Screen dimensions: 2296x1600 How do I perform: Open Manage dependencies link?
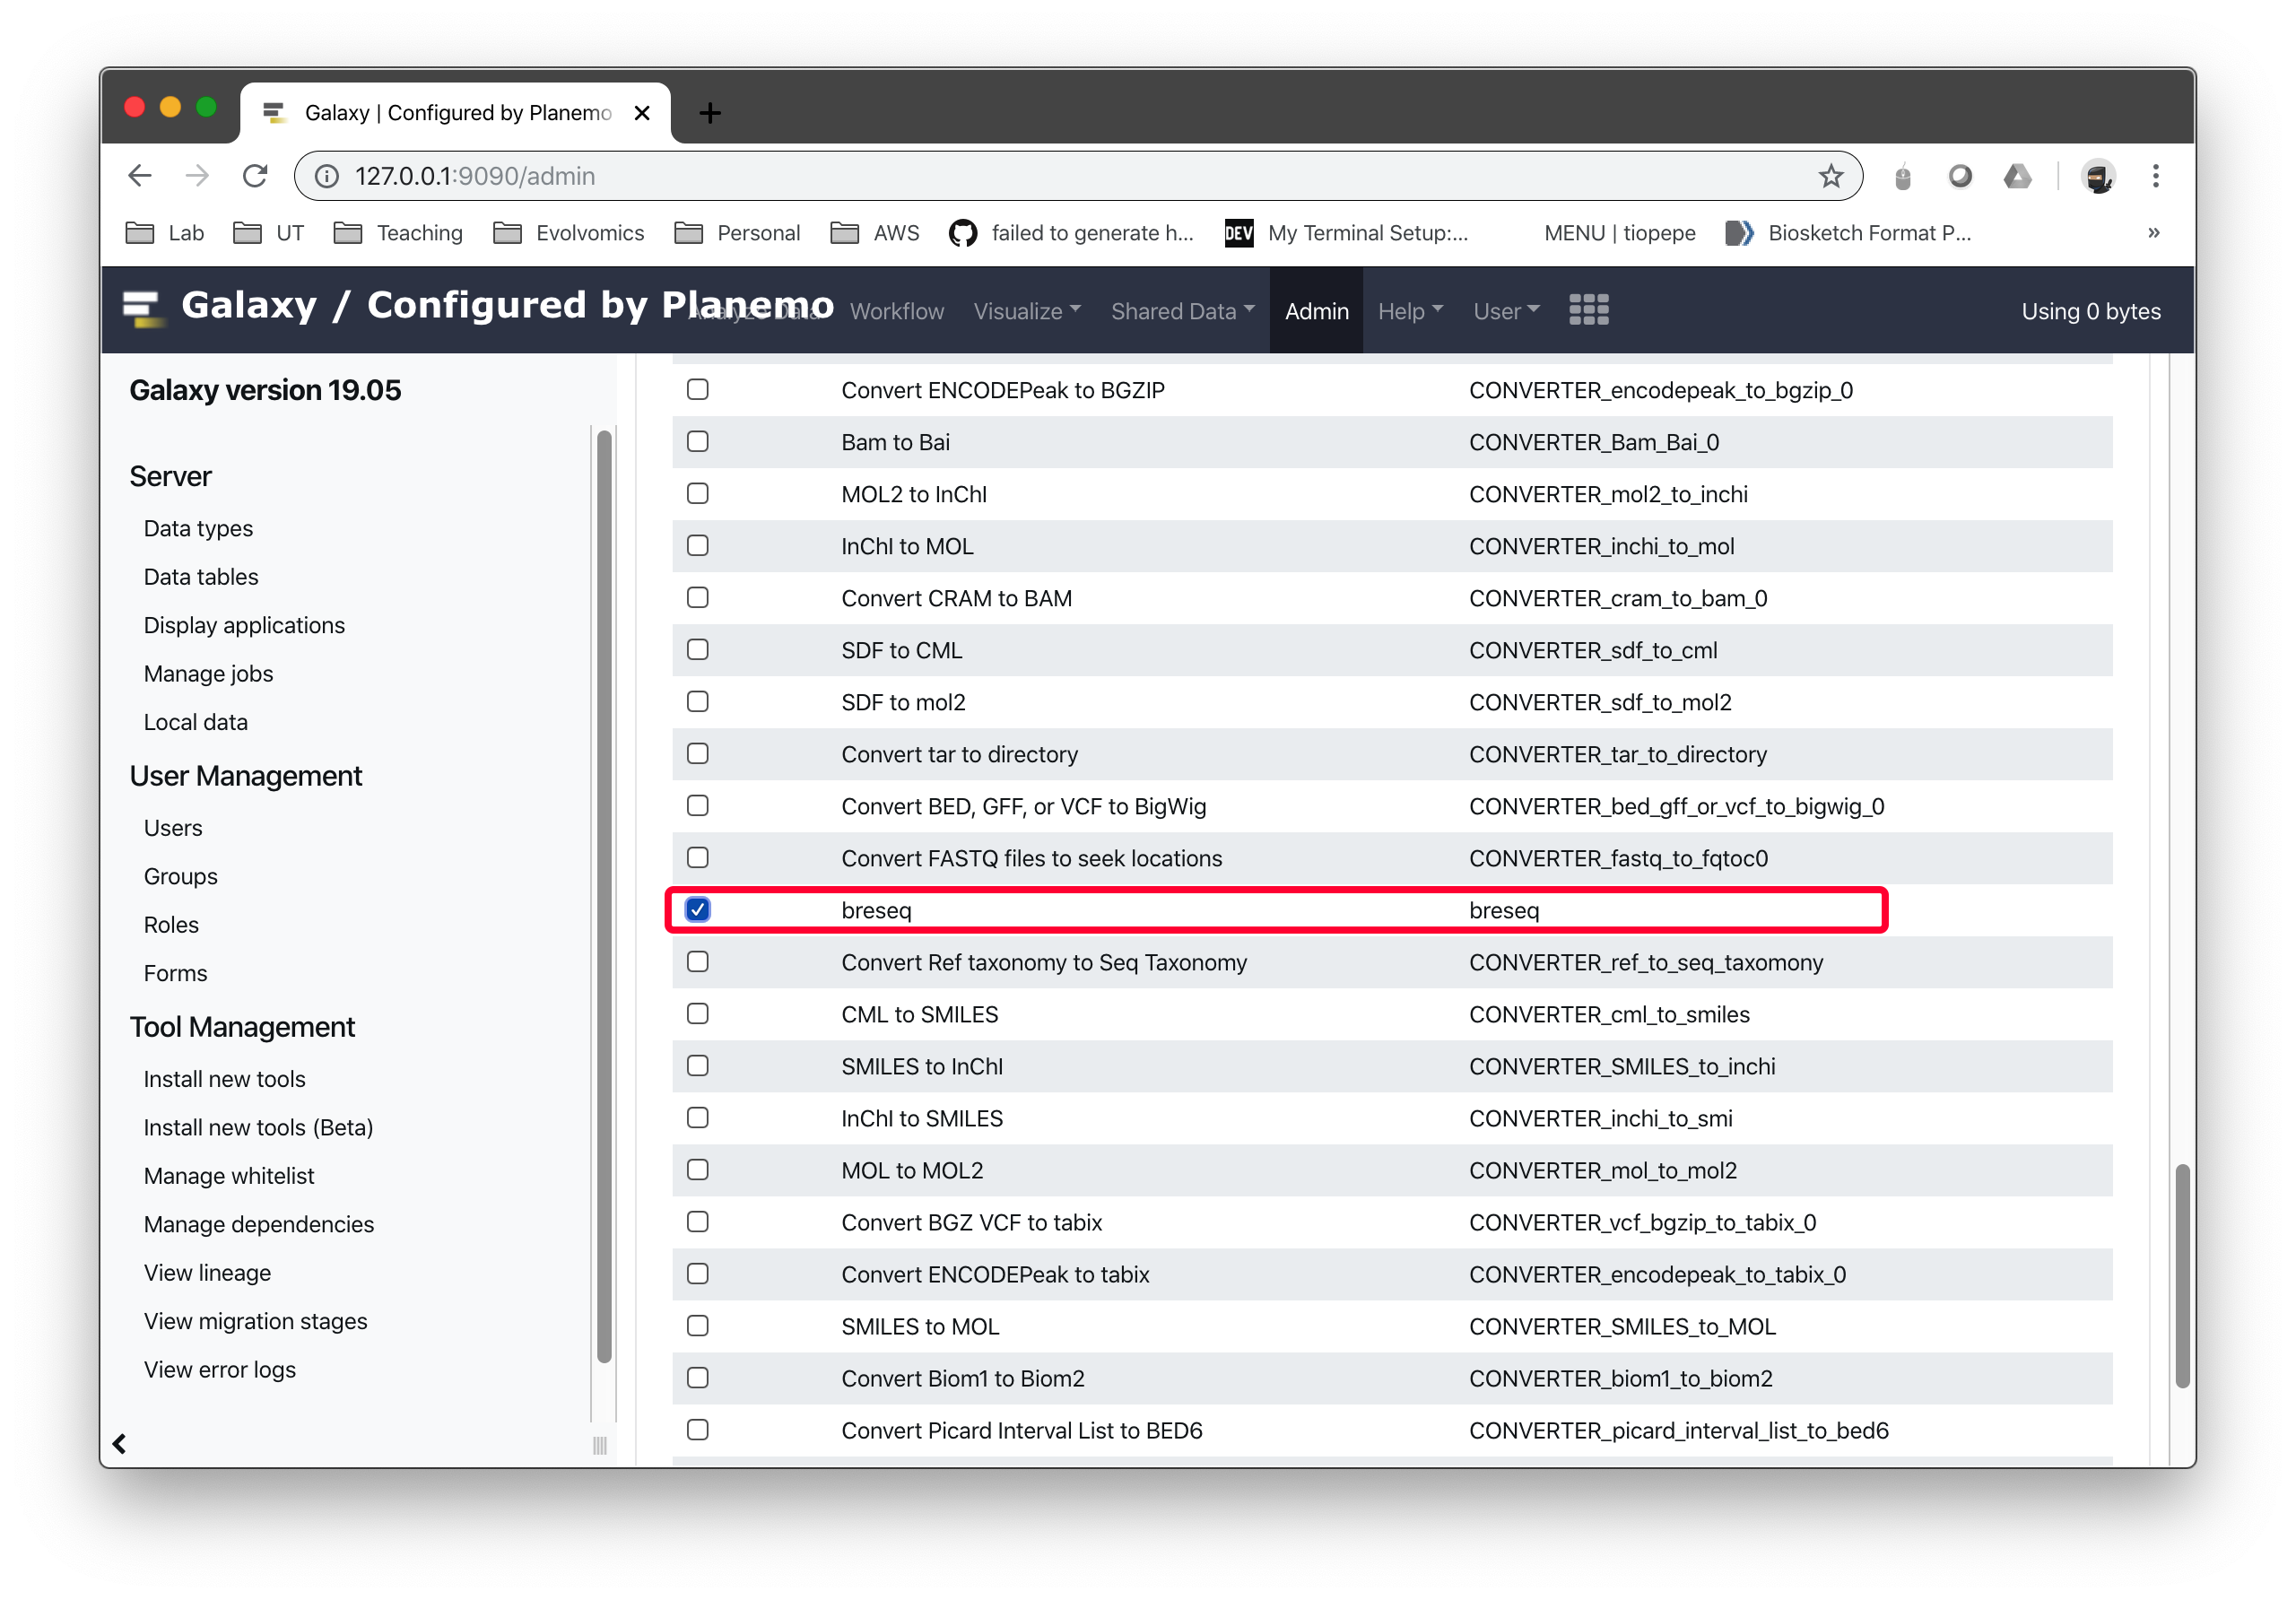[258, 1224]
